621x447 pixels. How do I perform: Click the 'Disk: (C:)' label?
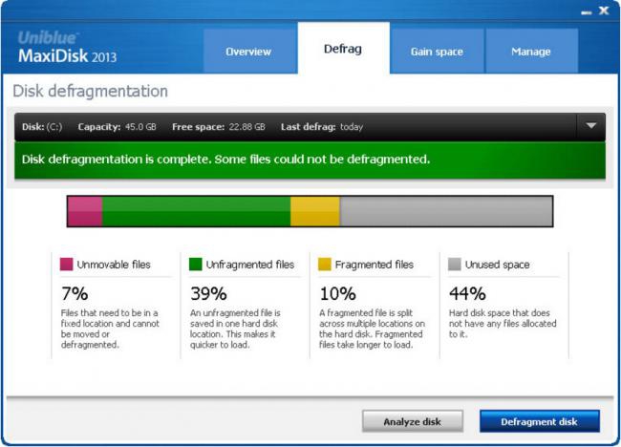pyautogui.click(x=42, y=127)
